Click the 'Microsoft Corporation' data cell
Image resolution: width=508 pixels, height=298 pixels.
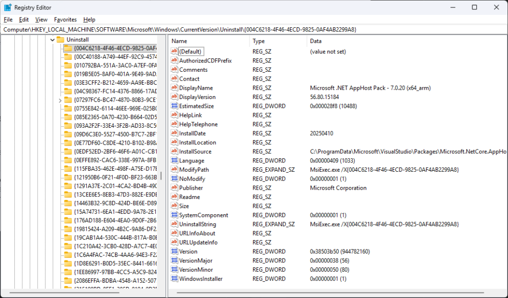pyautogui.click(x=338, y=188)
